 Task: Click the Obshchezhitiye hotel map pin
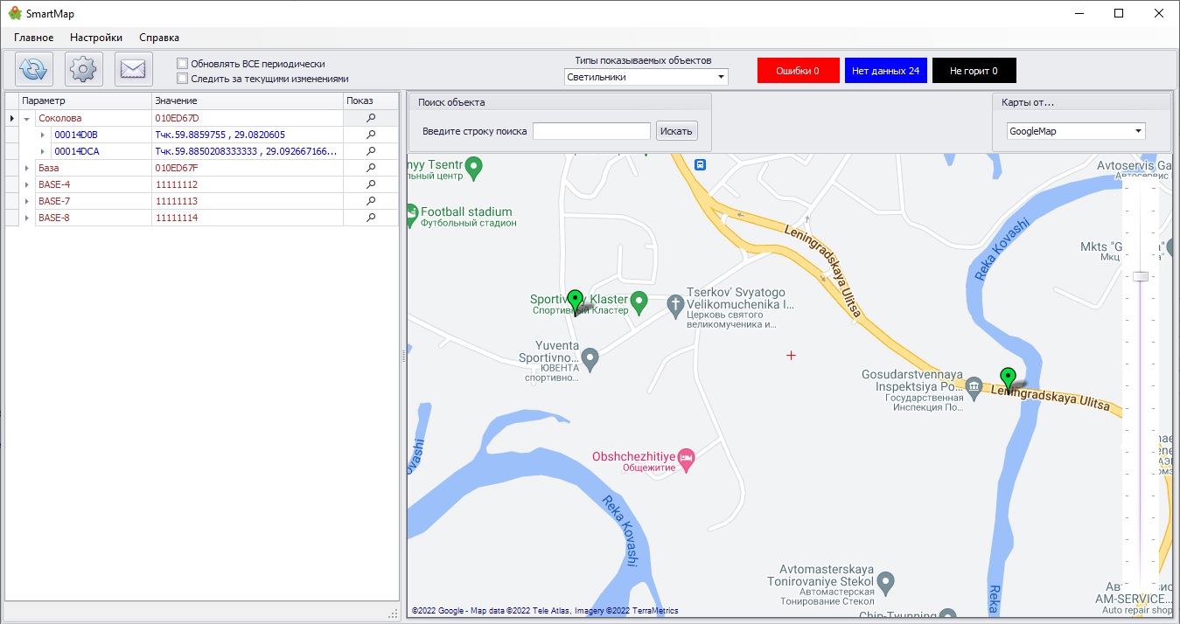(x=687, y=458)
